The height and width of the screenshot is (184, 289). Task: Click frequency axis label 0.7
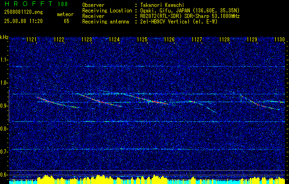point(3,152)
